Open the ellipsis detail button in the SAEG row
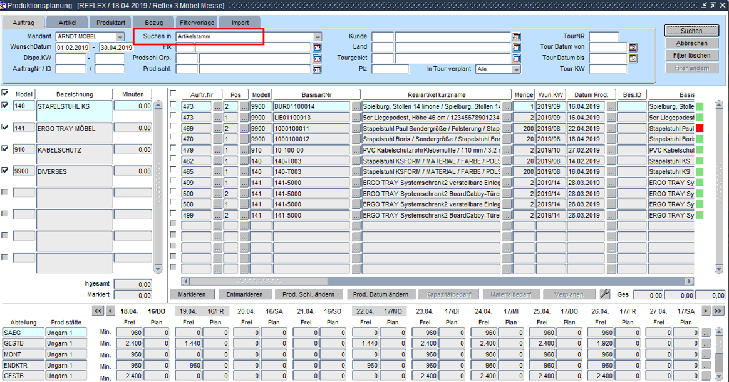Image resolution: width=729 pixels, height=382 pixels. coord(706,333)
